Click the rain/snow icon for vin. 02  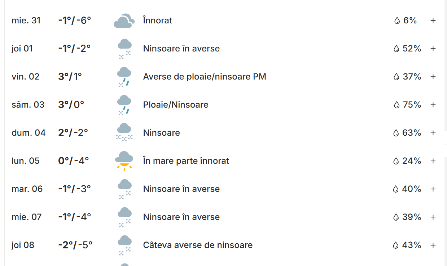[124, 77]
